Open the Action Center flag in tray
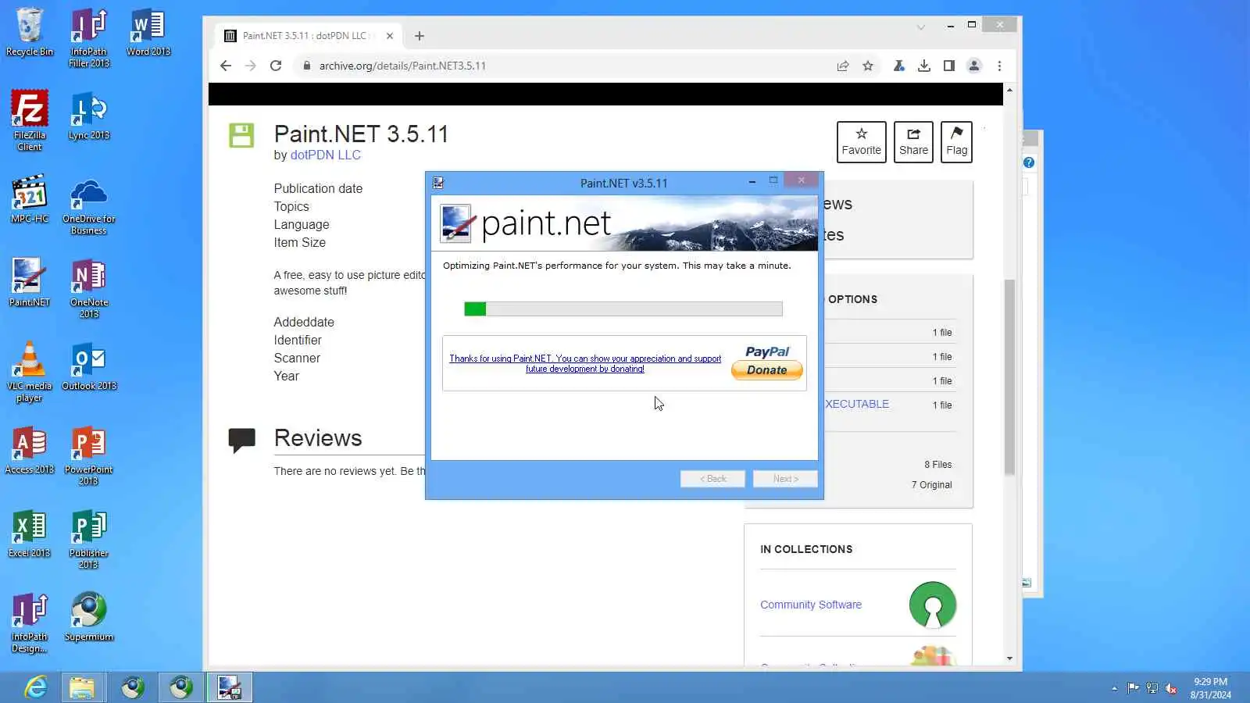The height and width of the screenshot is (703, 1250). coord(1133,688)
